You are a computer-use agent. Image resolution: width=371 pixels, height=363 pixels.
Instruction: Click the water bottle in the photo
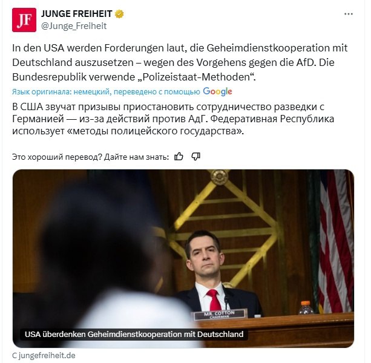(306, 307)
